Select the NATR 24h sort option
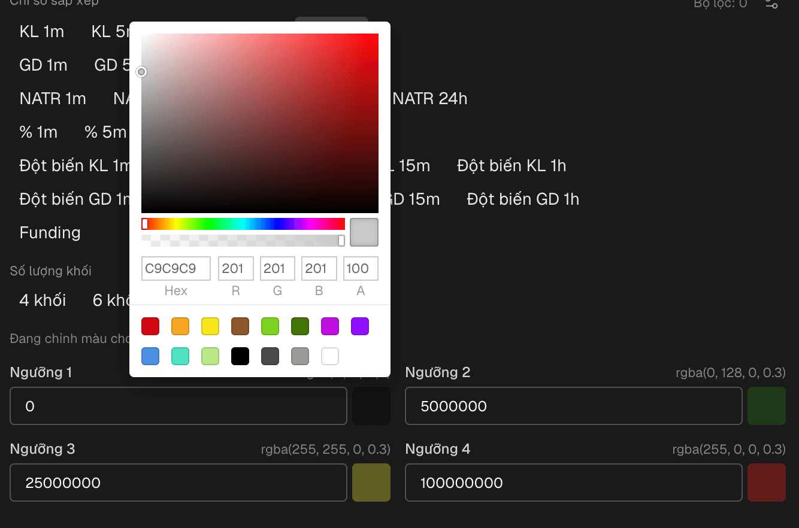The height and width of the screenshot is (528, 799). pos(430,98)
